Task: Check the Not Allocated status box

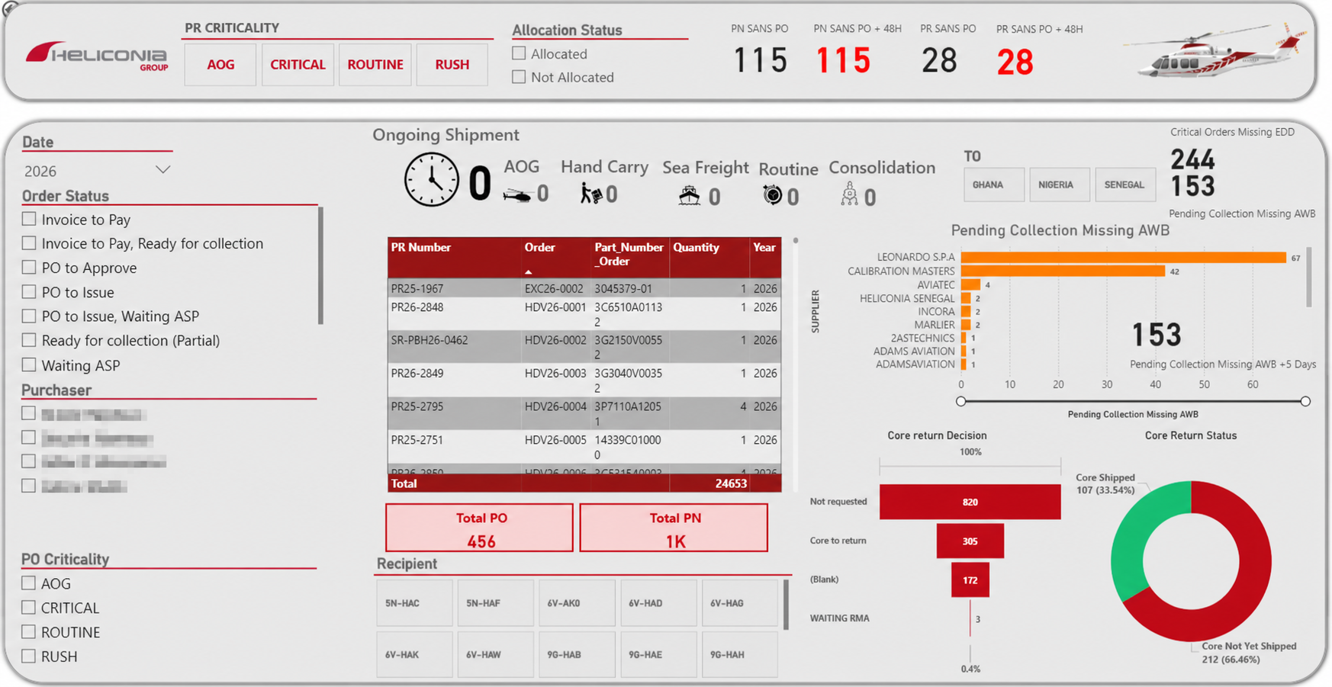Action: (519, 77)
